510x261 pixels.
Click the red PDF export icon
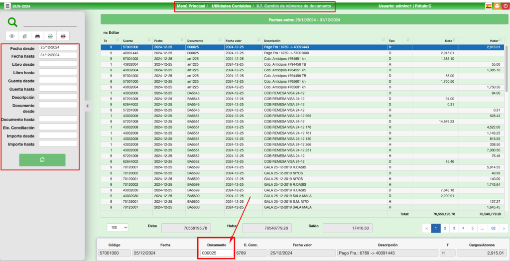pyautogui.click(x=63, y=36)
